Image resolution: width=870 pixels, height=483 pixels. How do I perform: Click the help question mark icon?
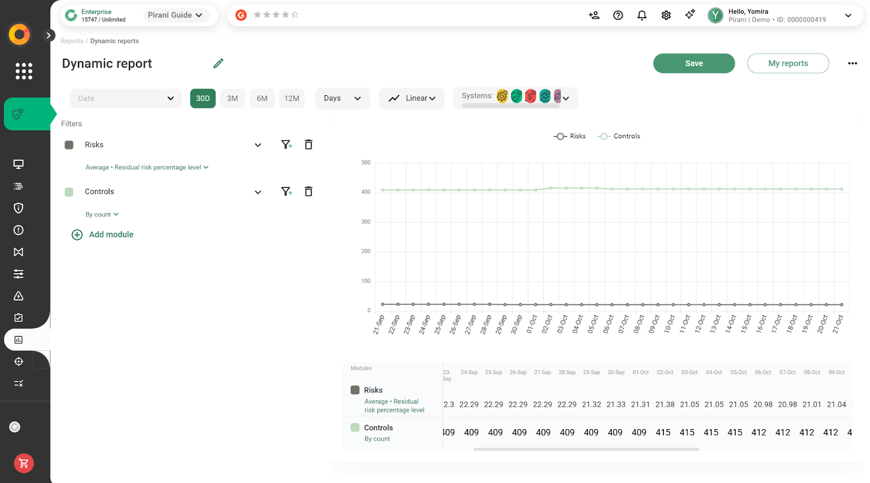[618, 15]
